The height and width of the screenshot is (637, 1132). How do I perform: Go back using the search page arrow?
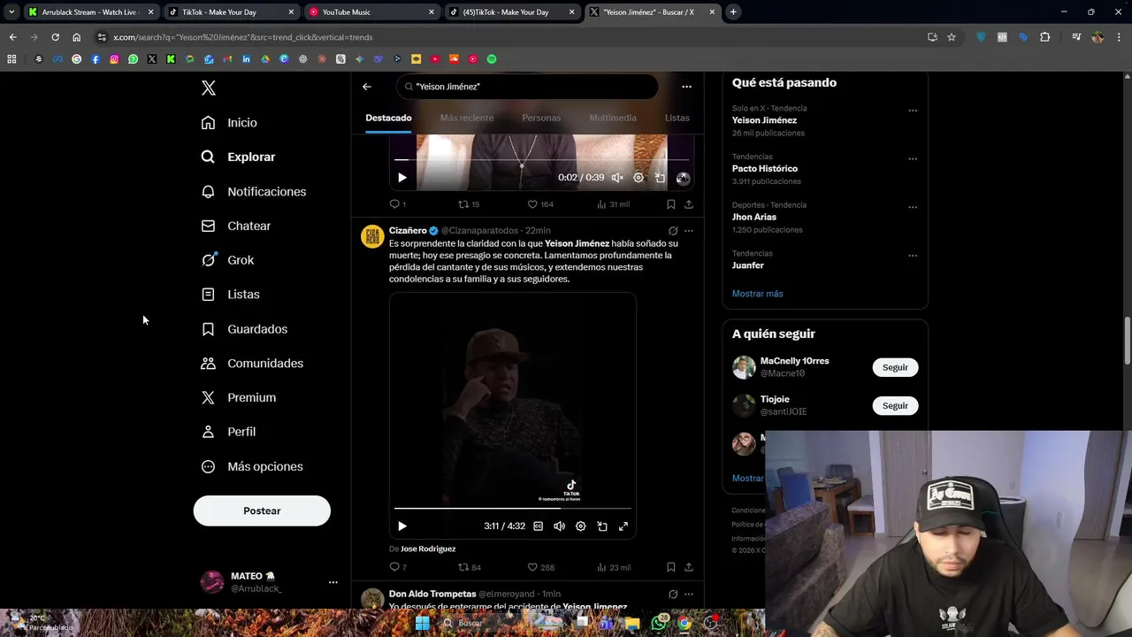(367, 87)
